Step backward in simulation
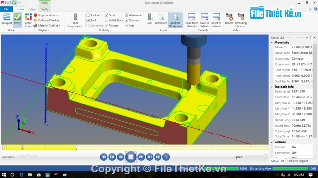 pyautogui.click(x=120, y=157)
